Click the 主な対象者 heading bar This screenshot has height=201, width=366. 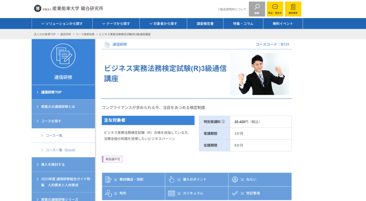pyautogui.click(x=148, y=120)
